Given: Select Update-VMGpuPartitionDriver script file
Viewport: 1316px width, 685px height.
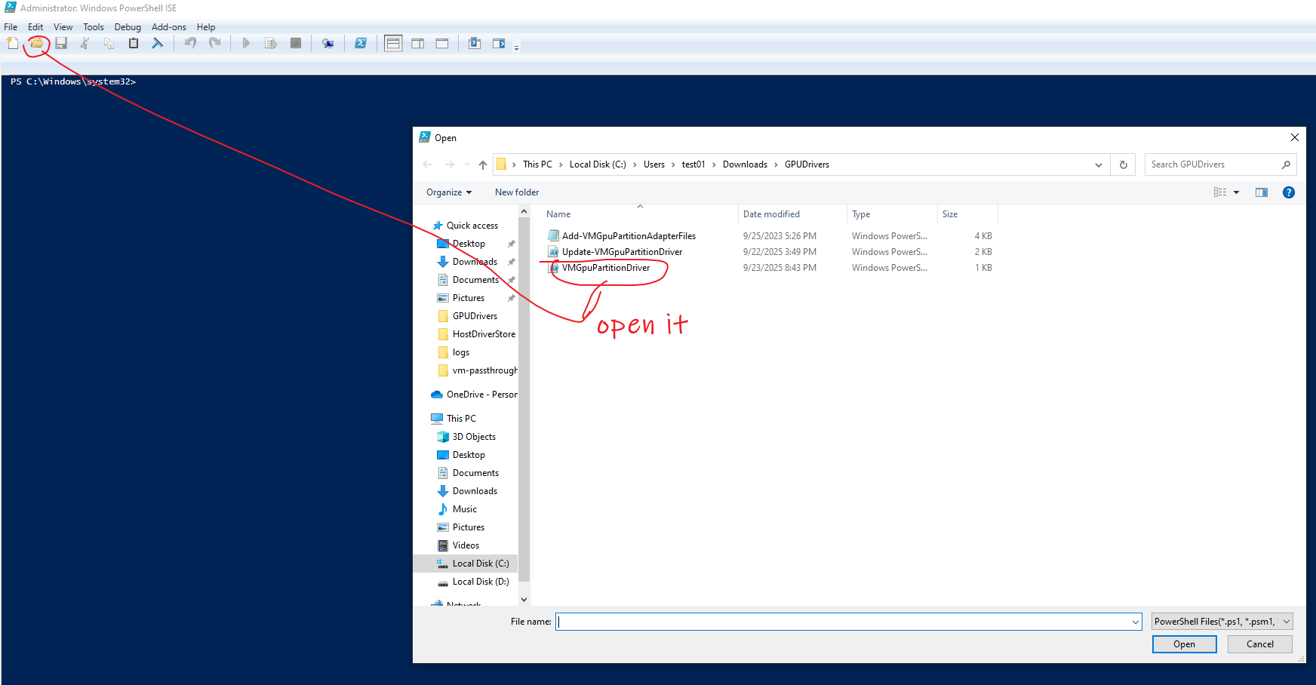Looking at the screenshot, I should coord(622,252).
